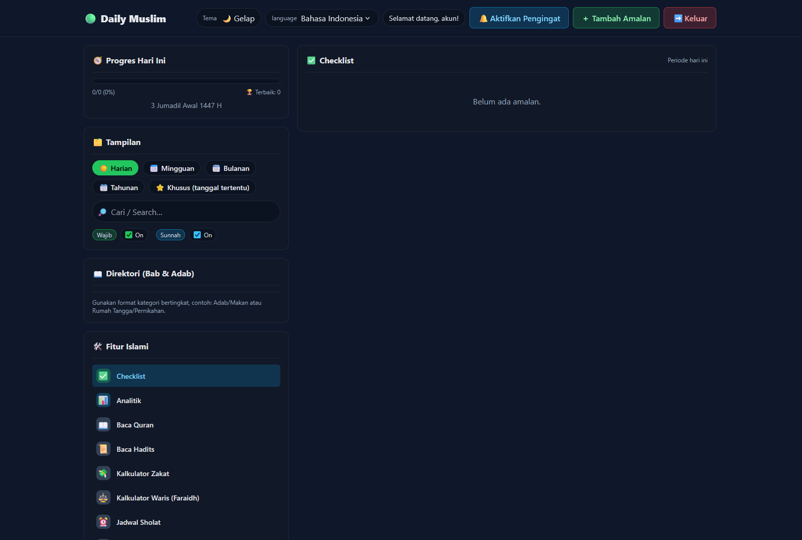Image resolution: width=802 pixels, height=540 pixels.
Task: Click the green Daily Muslim logo dot
Action: pos(91,19)
